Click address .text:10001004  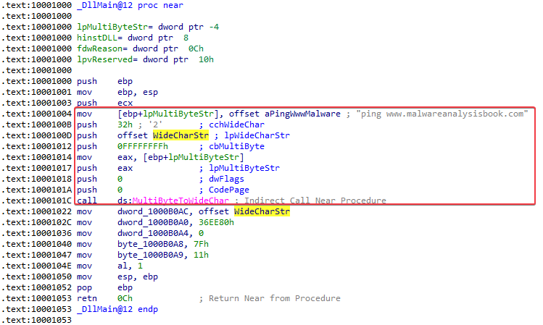click(x=36, y=114)
